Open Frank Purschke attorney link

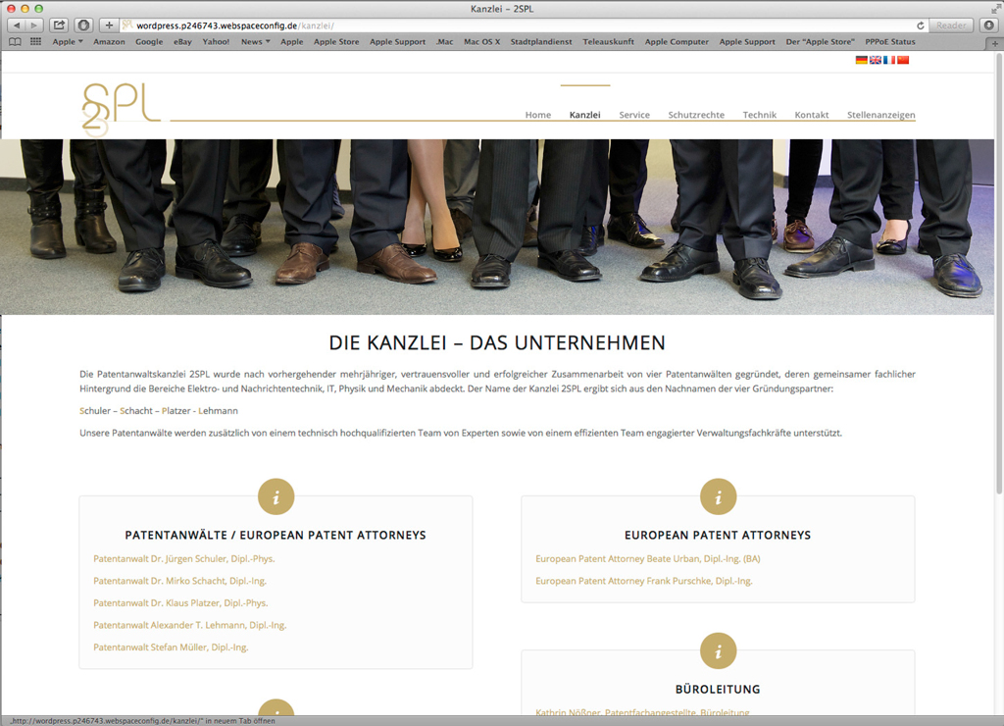(644, 581)
